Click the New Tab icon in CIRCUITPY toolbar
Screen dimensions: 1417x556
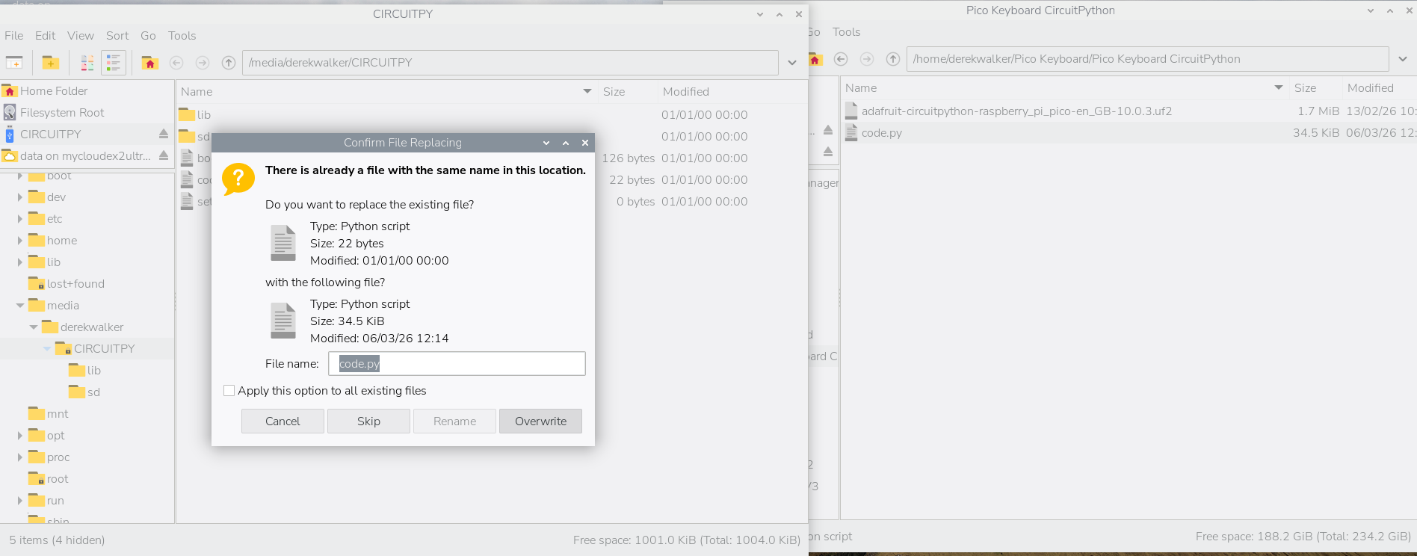coord(14,63)
